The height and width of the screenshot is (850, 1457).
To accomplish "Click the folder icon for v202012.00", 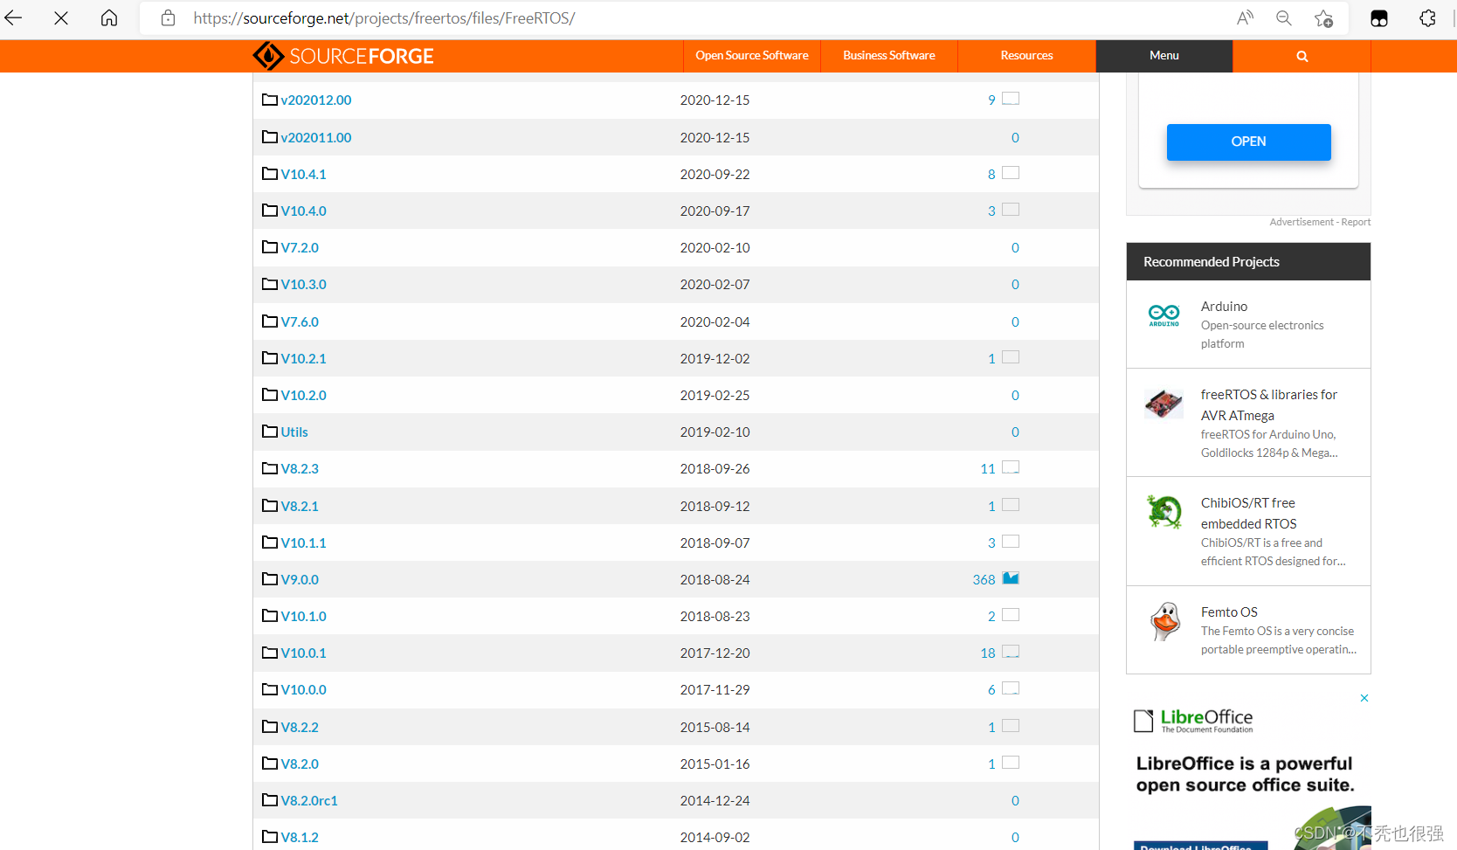I will click(x=270, y=100).
